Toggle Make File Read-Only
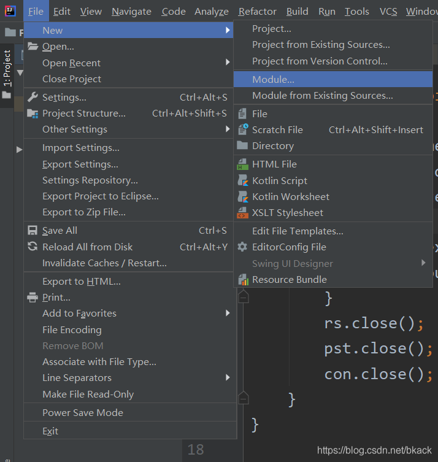438x462 pixels. 88,395
